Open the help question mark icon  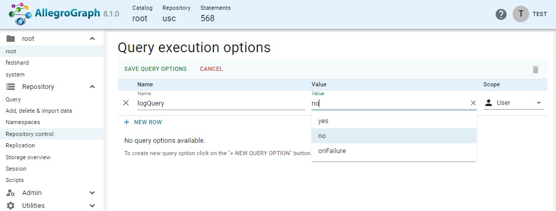[x=501, y=14]
